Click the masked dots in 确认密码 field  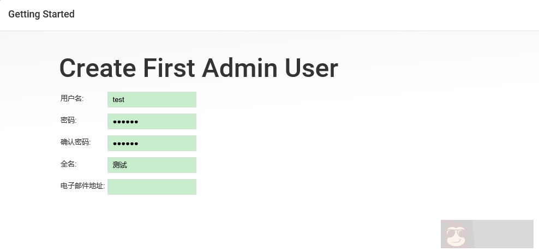(x=125, y=144)
